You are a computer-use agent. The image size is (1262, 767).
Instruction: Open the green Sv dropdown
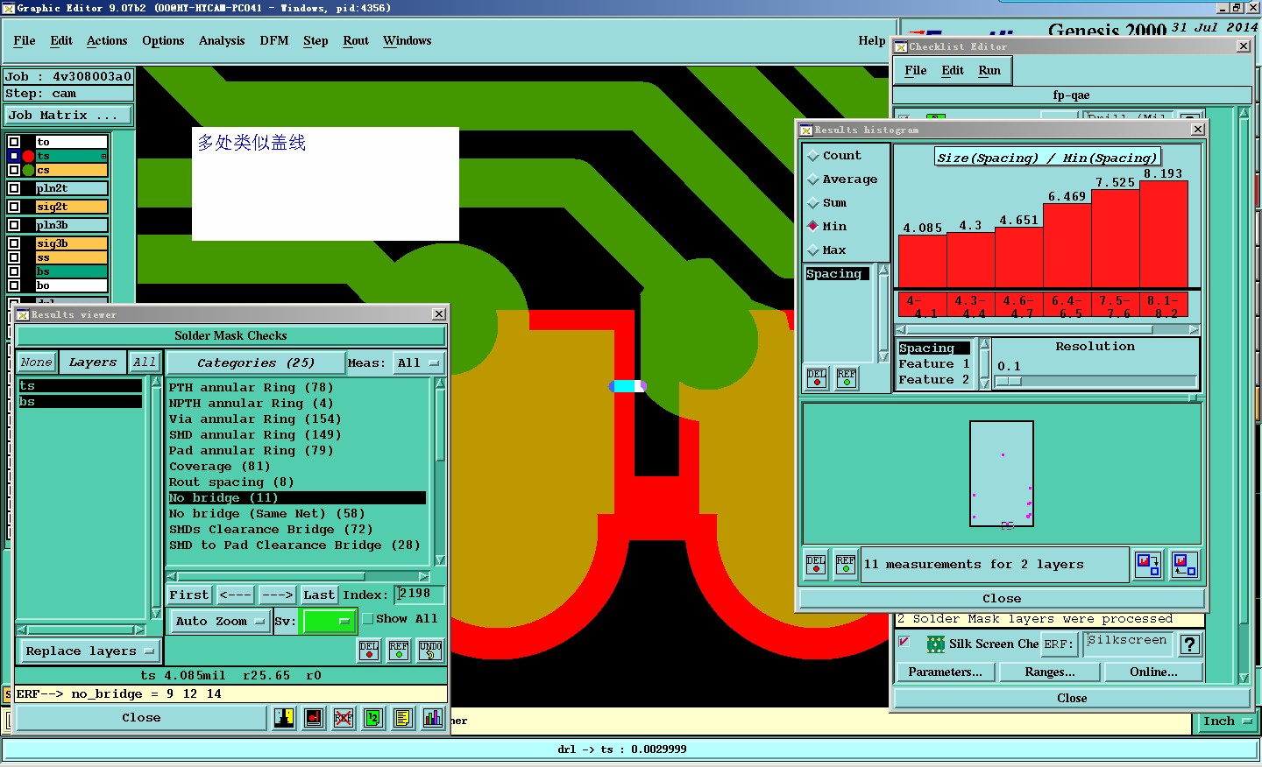click(x=328, y=622)
